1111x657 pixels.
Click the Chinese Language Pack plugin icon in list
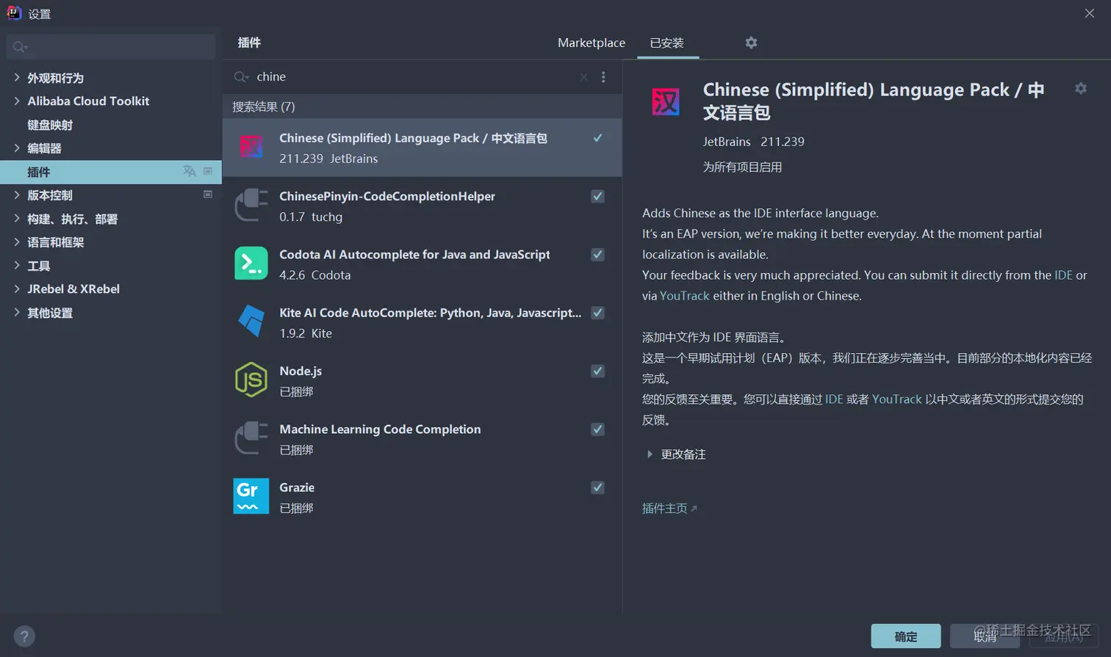click(x=251, y=147)
